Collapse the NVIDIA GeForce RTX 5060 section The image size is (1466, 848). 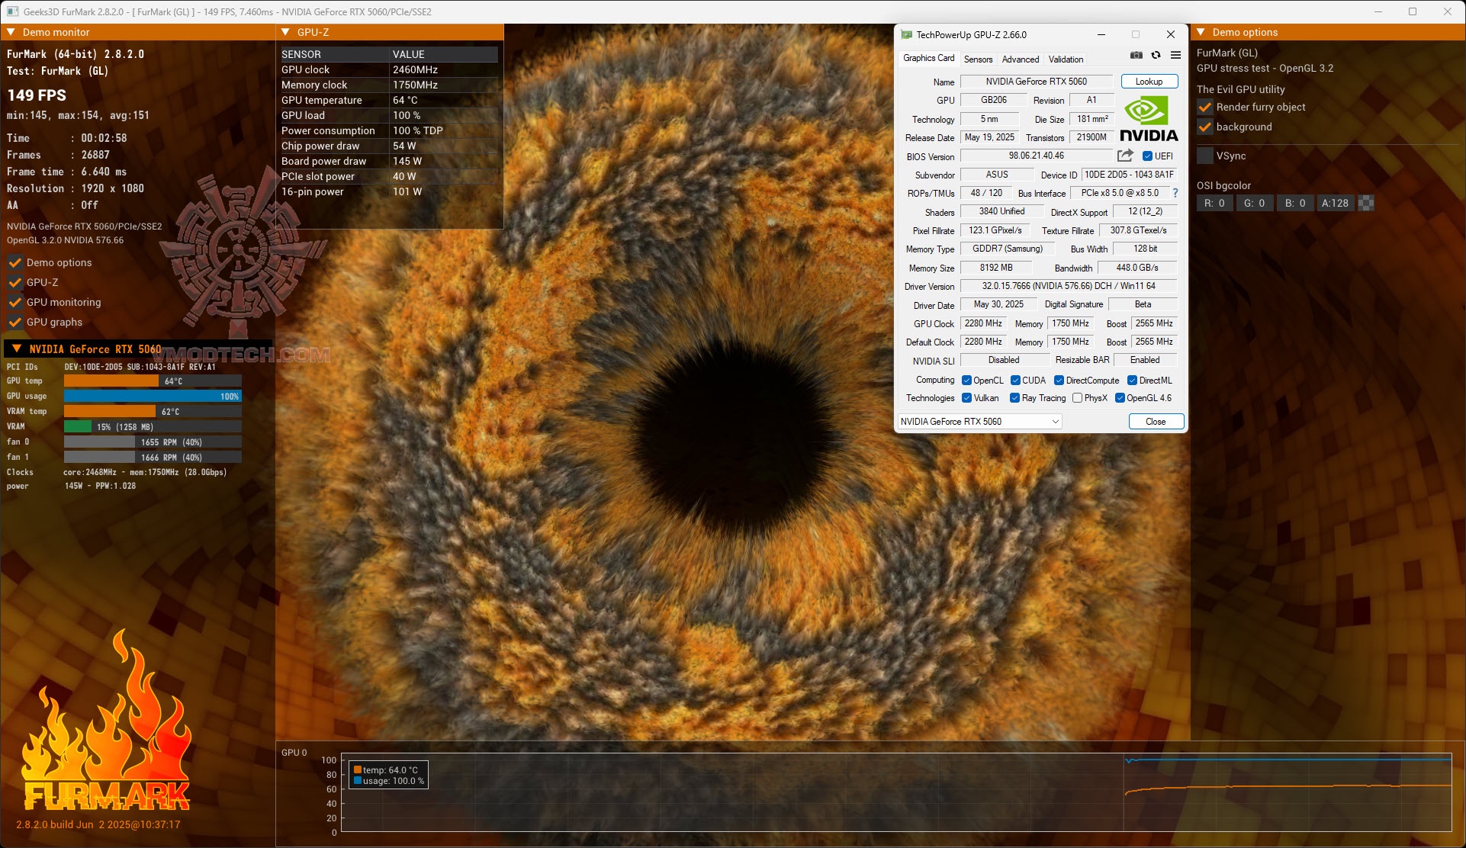coord(16,349)
